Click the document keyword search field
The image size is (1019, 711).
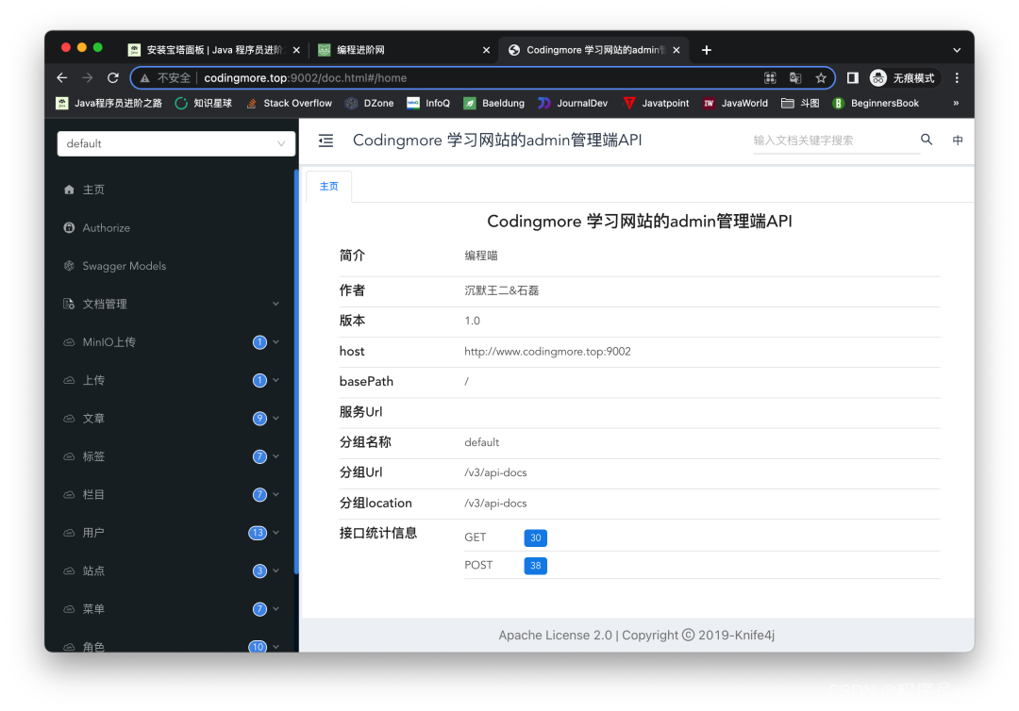[x=836, y=141]
